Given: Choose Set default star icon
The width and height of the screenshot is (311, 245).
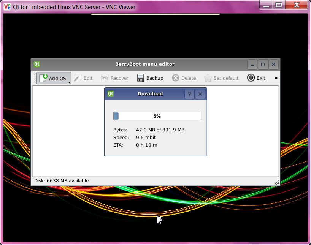Looking at the screenshot, I should [208, 78].
